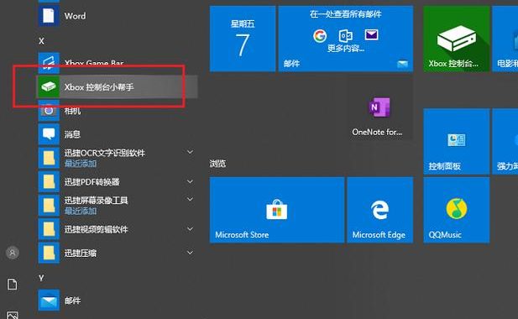Viewport: 518px width, 319px height.
Task: Open the QQMusic tile
Action: point(456,210)
